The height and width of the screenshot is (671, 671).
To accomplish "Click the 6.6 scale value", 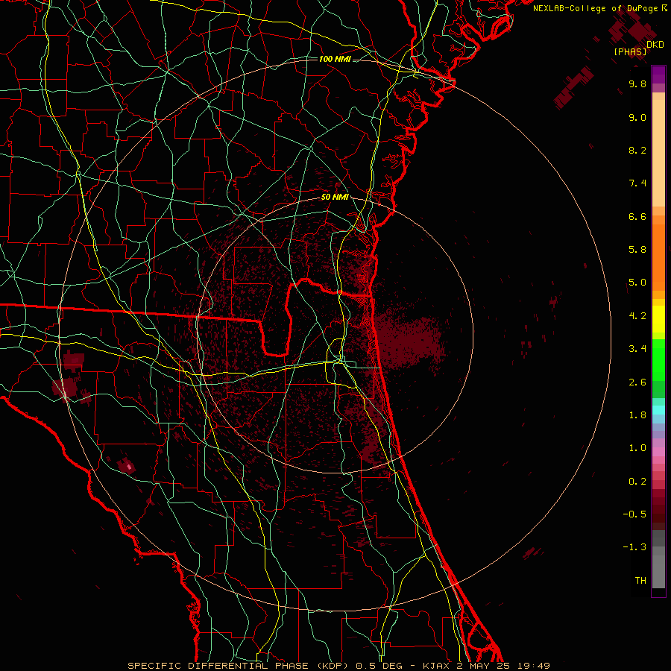I will 637,216.
